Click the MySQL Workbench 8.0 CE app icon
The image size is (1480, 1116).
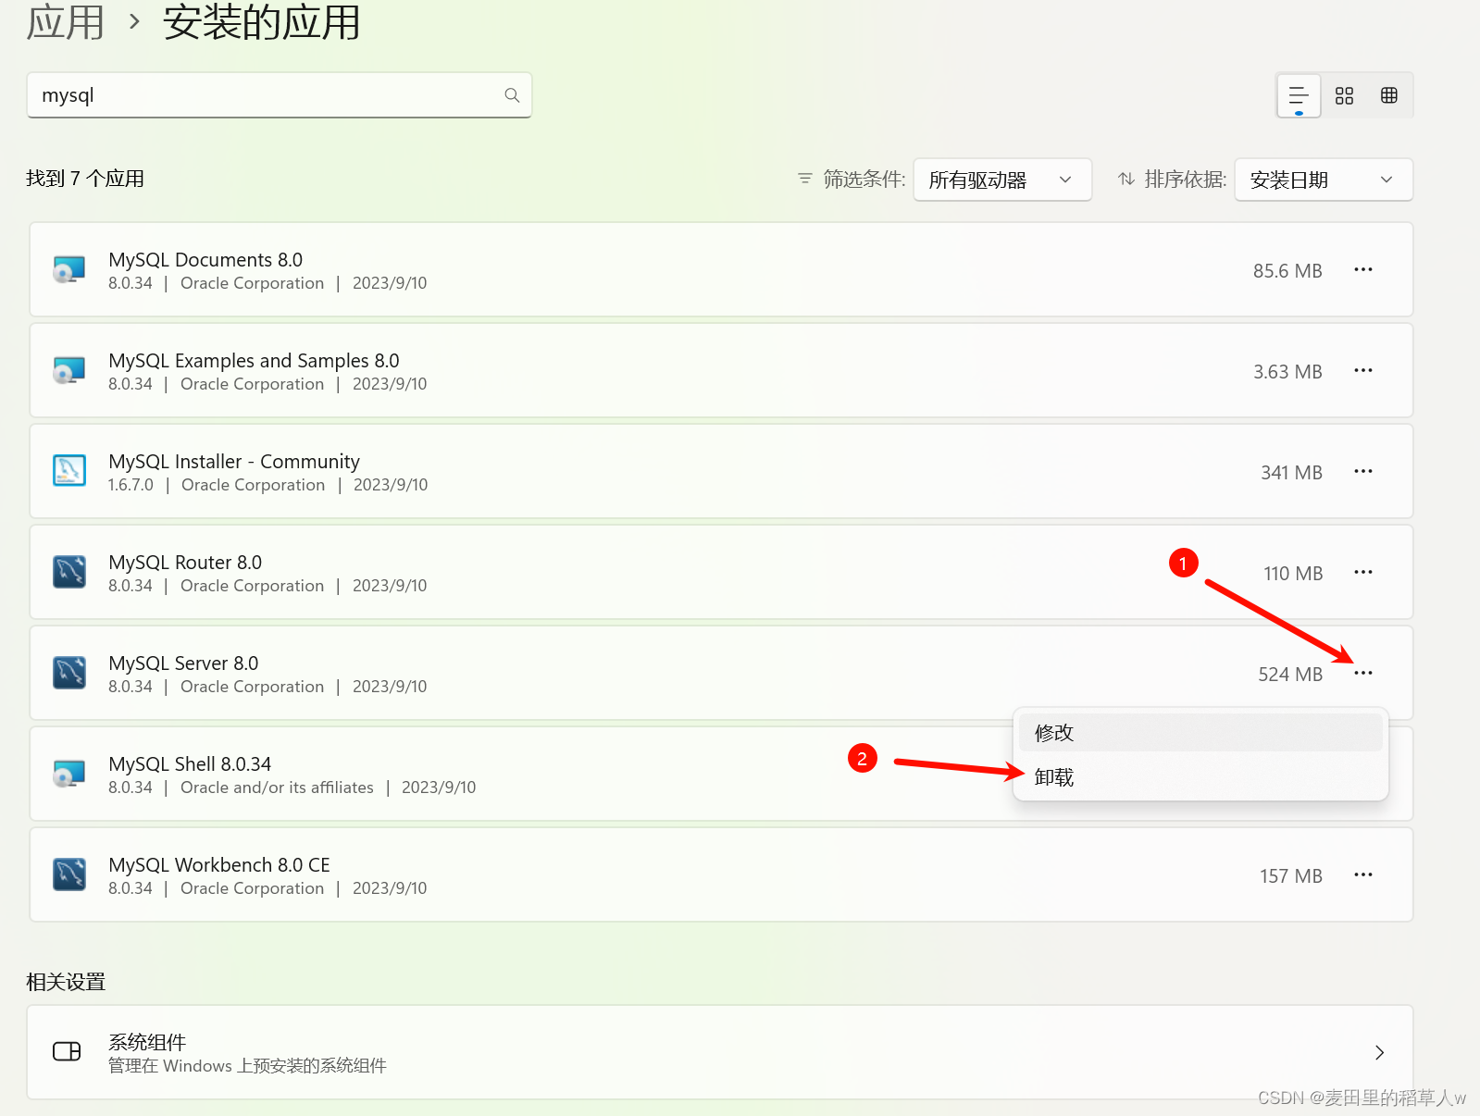click(x=69, y=874)
